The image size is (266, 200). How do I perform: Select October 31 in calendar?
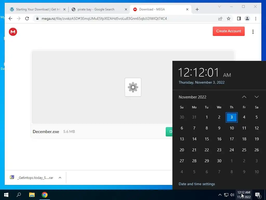click(x=194, y=117)
